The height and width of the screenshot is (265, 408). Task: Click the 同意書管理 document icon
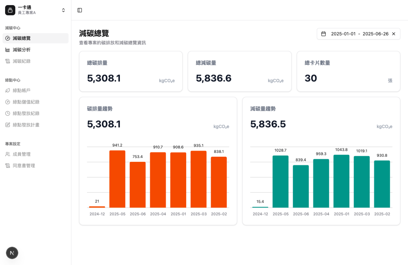(x=8, y=165)
